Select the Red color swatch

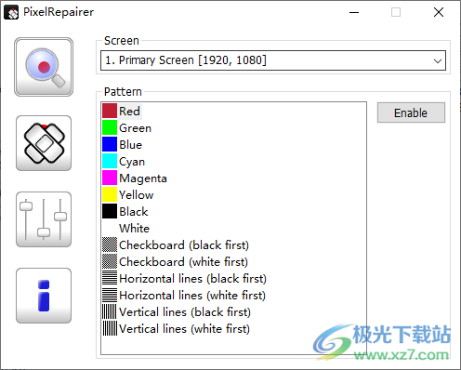click(x=110, y=112)
